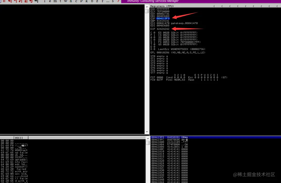Show Windows list with w button

click(x=66, y=1)
